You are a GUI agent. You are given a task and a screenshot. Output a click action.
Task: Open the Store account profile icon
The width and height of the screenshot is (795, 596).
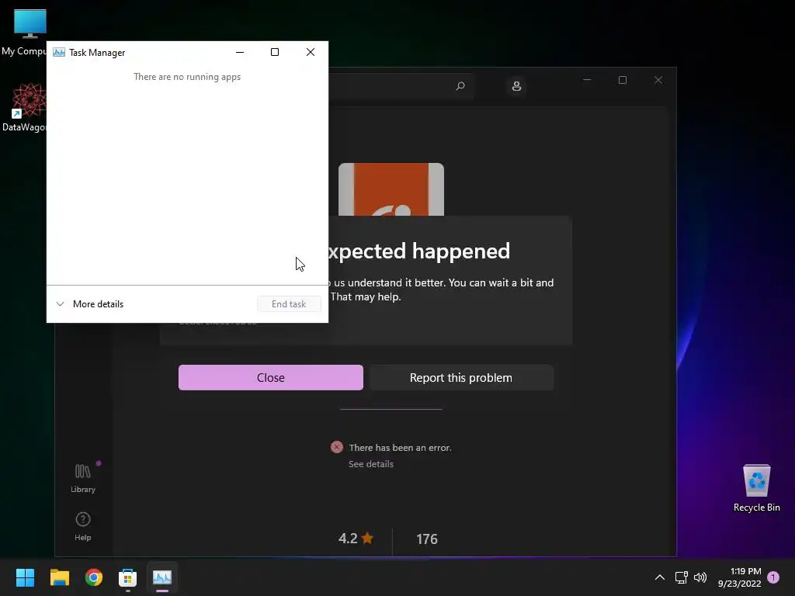(x=516, y=86)
